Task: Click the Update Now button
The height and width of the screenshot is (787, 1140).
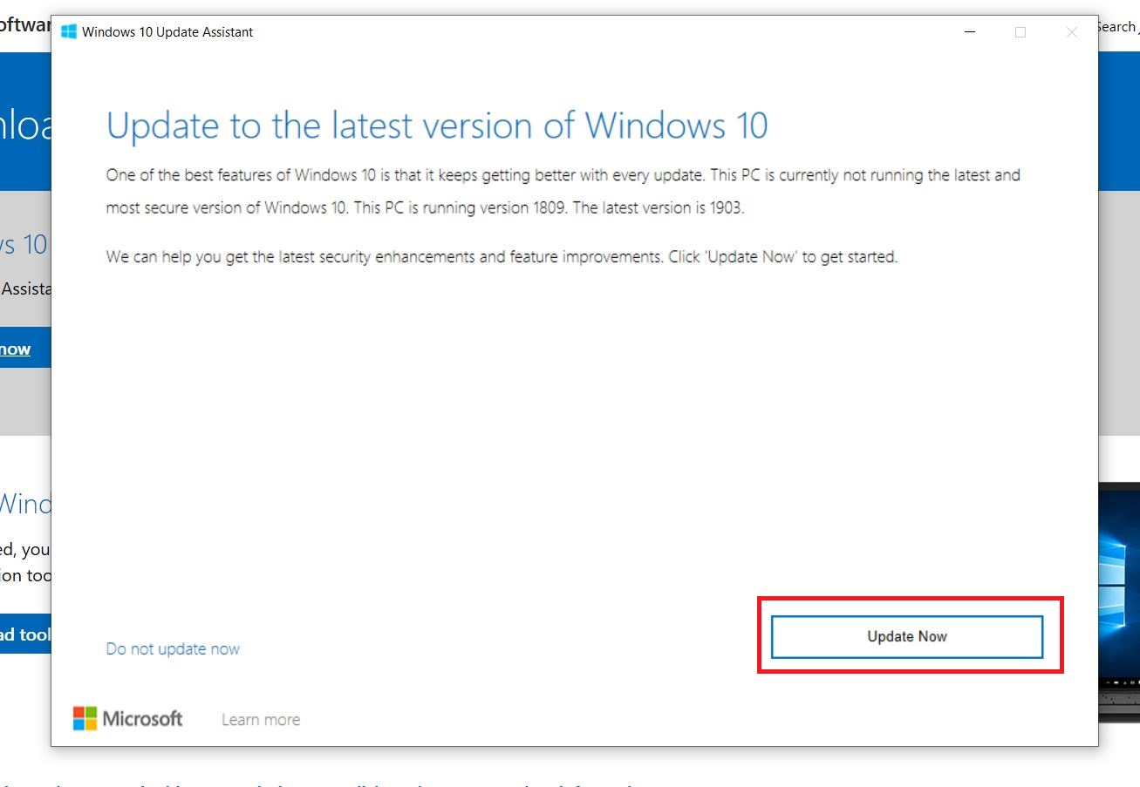Action: (x=907, y=637)
